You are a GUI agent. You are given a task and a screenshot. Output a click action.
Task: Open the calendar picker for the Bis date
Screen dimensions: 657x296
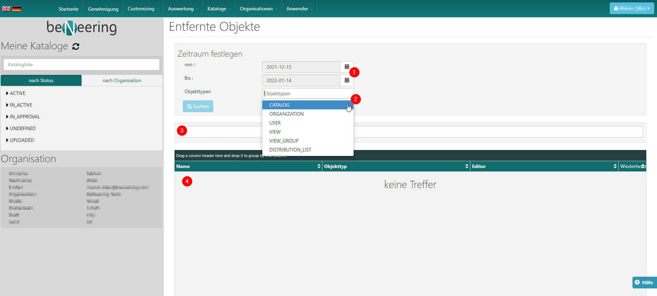coord(347,80)
